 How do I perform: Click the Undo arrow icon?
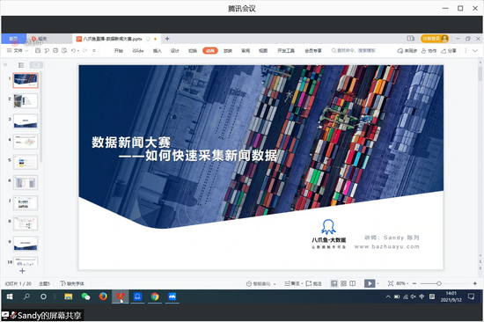click(x=73, y=50)
